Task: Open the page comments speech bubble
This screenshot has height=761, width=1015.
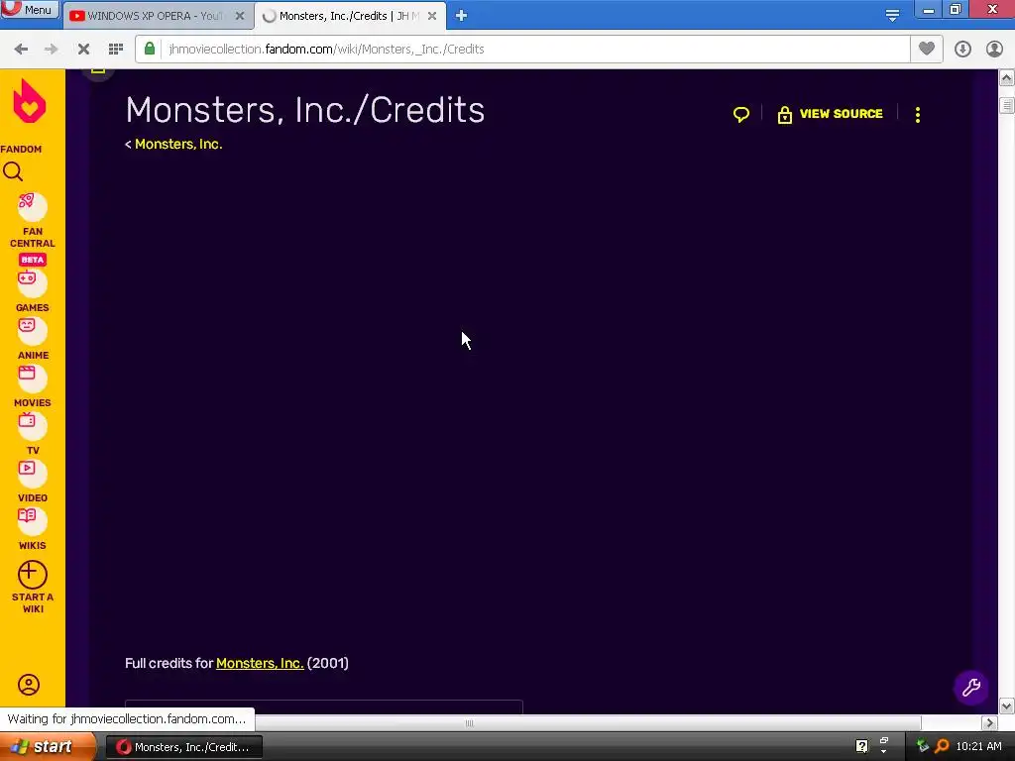Action: [741, 115]
